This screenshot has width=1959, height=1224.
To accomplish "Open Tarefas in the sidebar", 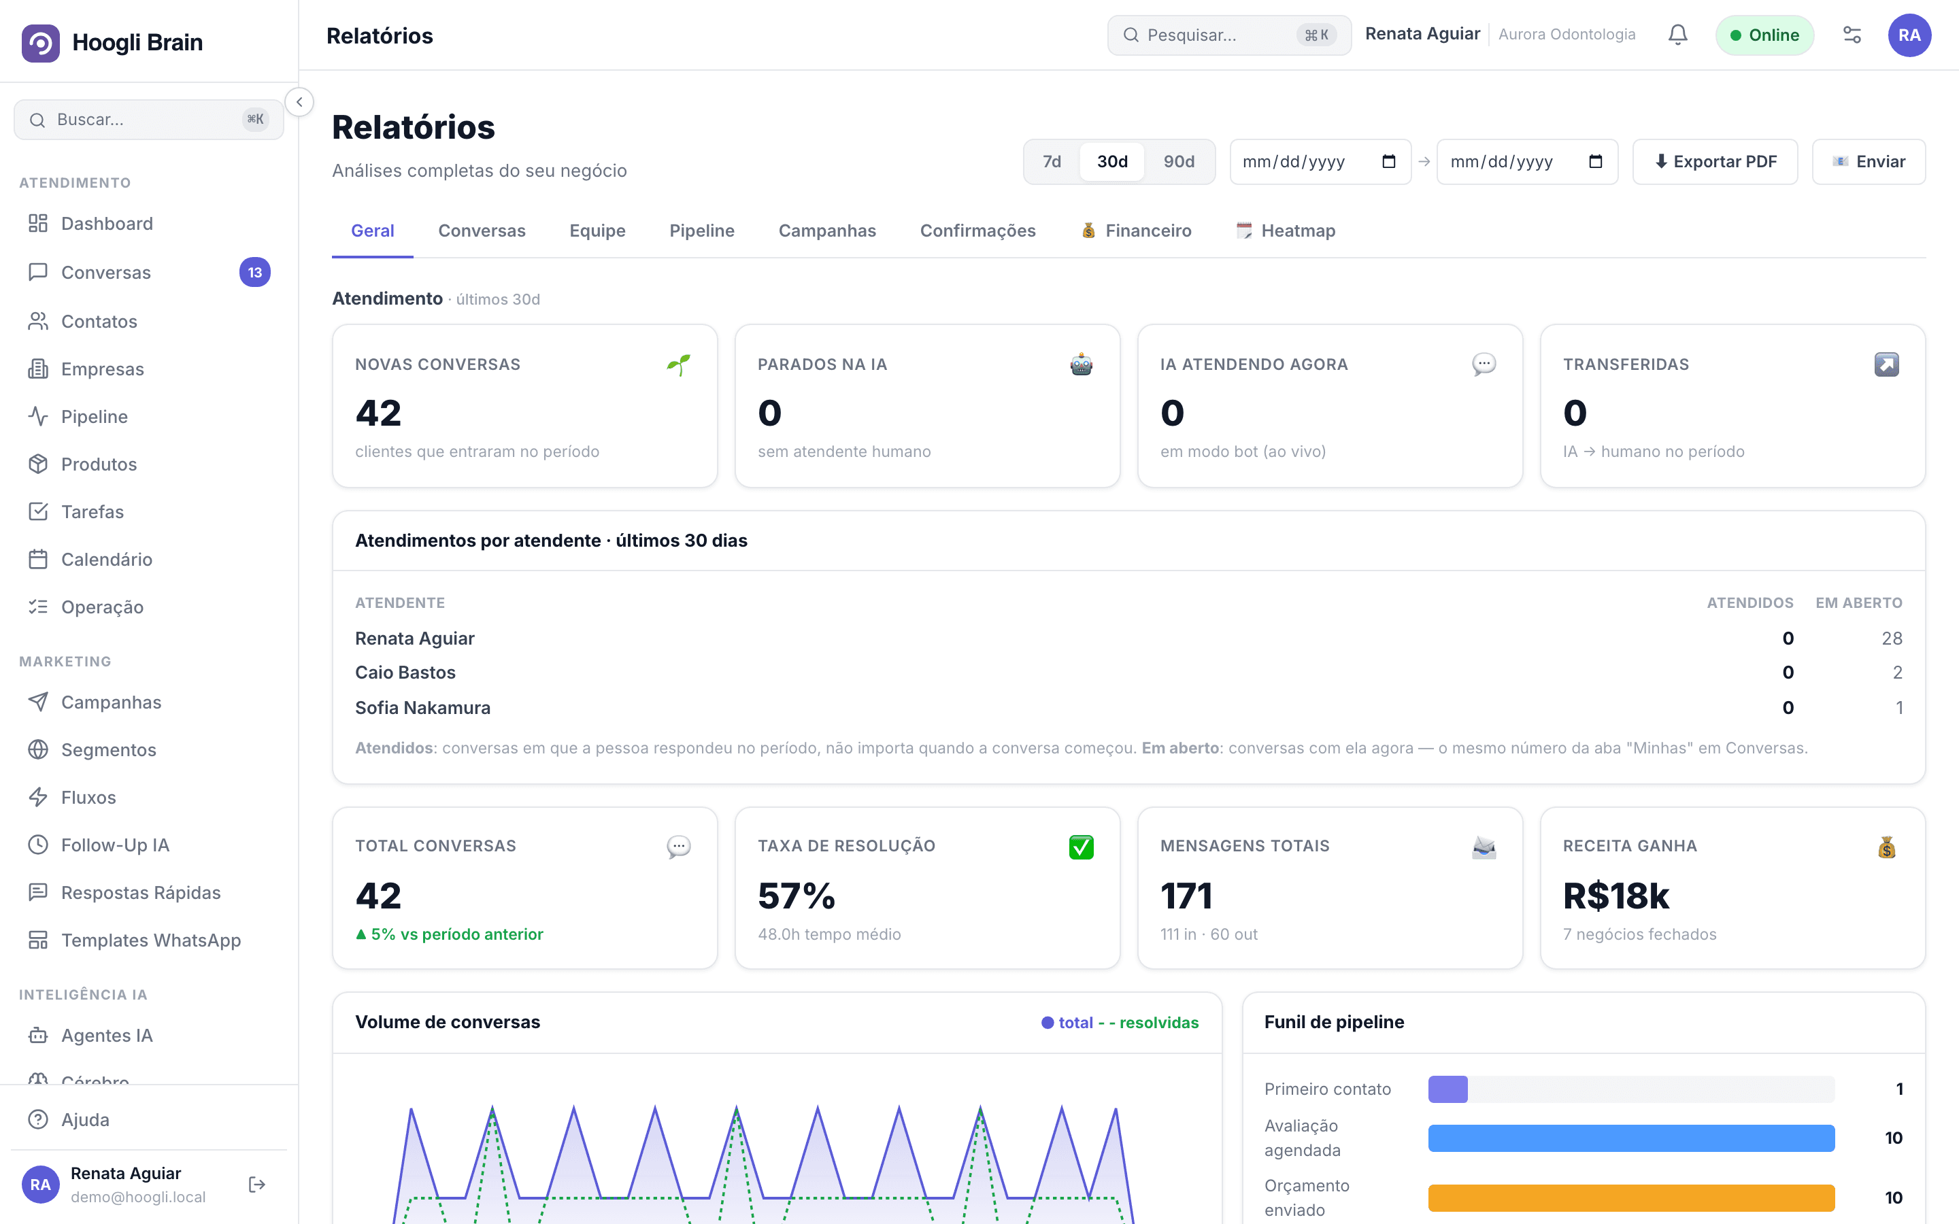I will (149, 511).
